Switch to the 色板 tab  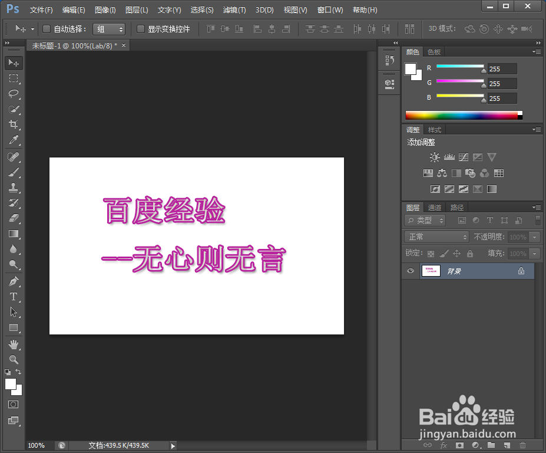click(x=434, y=52)
